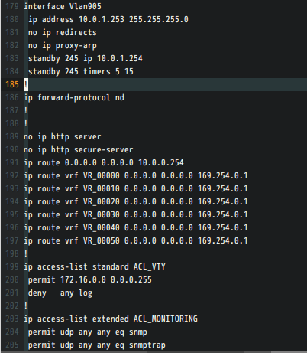Select the text 'interface Vlan905'
This screenshot has height=353, width=307.
coord(63,6)
